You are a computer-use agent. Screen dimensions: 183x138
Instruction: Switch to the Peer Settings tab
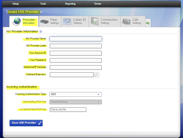50,21
